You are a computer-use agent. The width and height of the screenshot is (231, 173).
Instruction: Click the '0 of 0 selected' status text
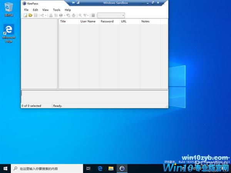31,106
